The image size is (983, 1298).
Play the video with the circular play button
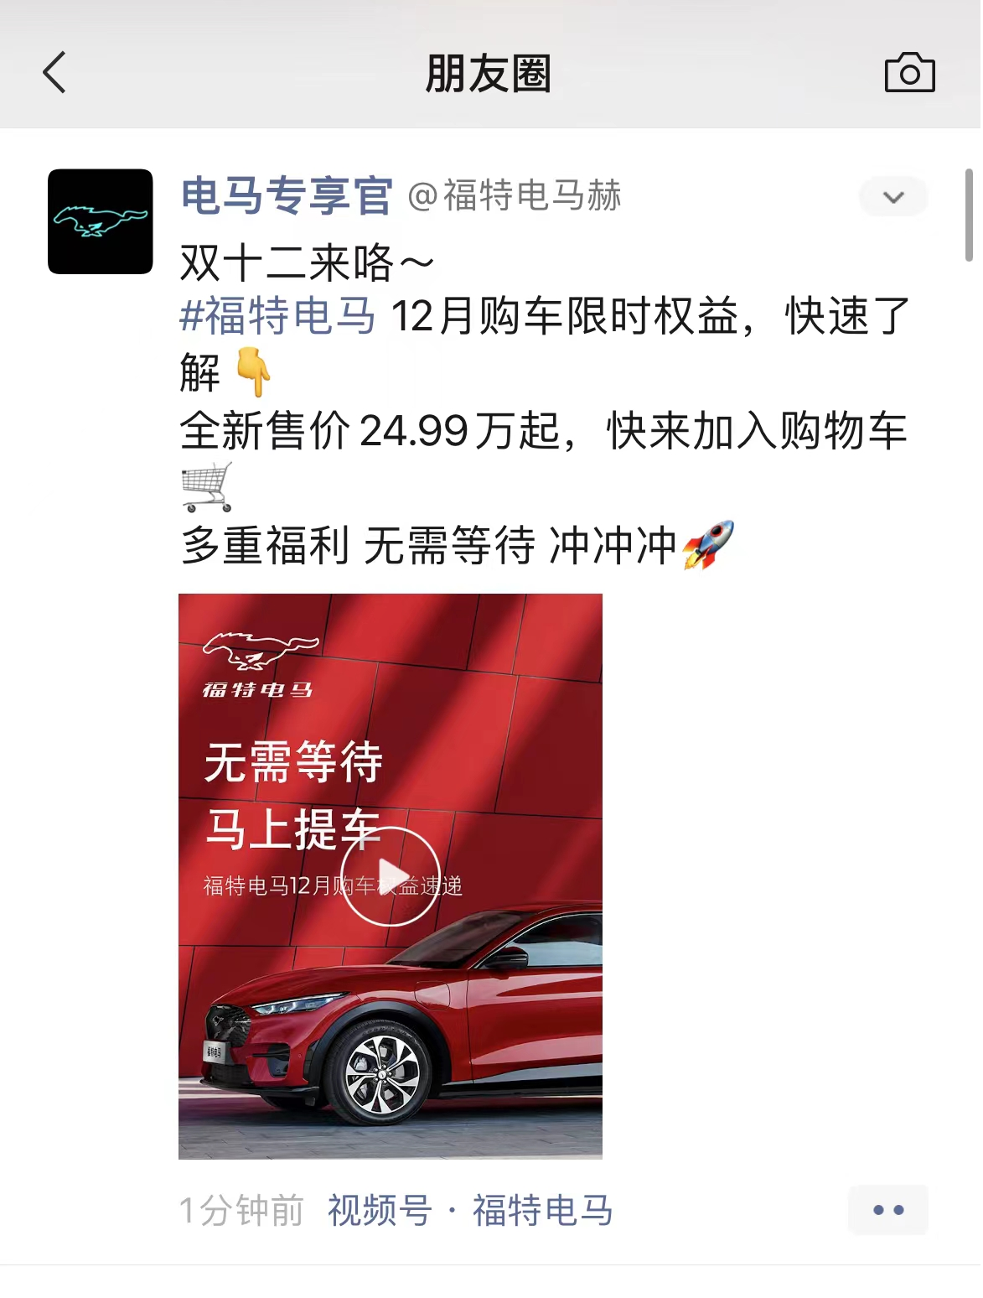point(391,876)
